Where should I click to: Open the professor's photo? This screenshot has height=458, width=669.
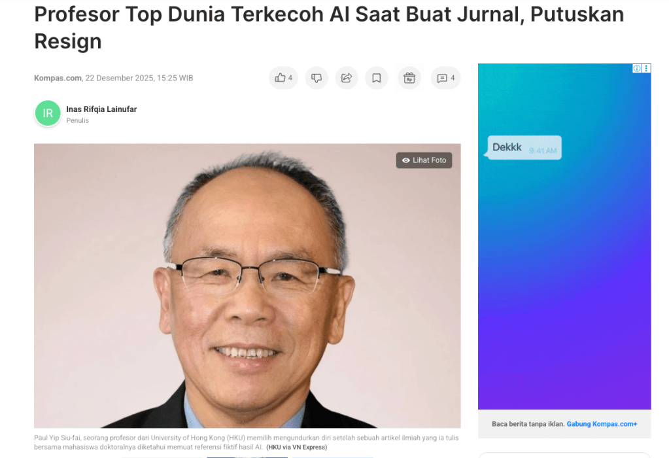[247, 285]
